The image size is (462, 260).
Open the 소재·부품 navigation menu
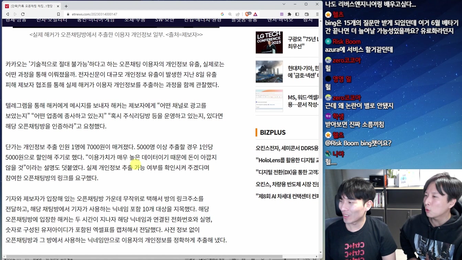click(135, 20)
